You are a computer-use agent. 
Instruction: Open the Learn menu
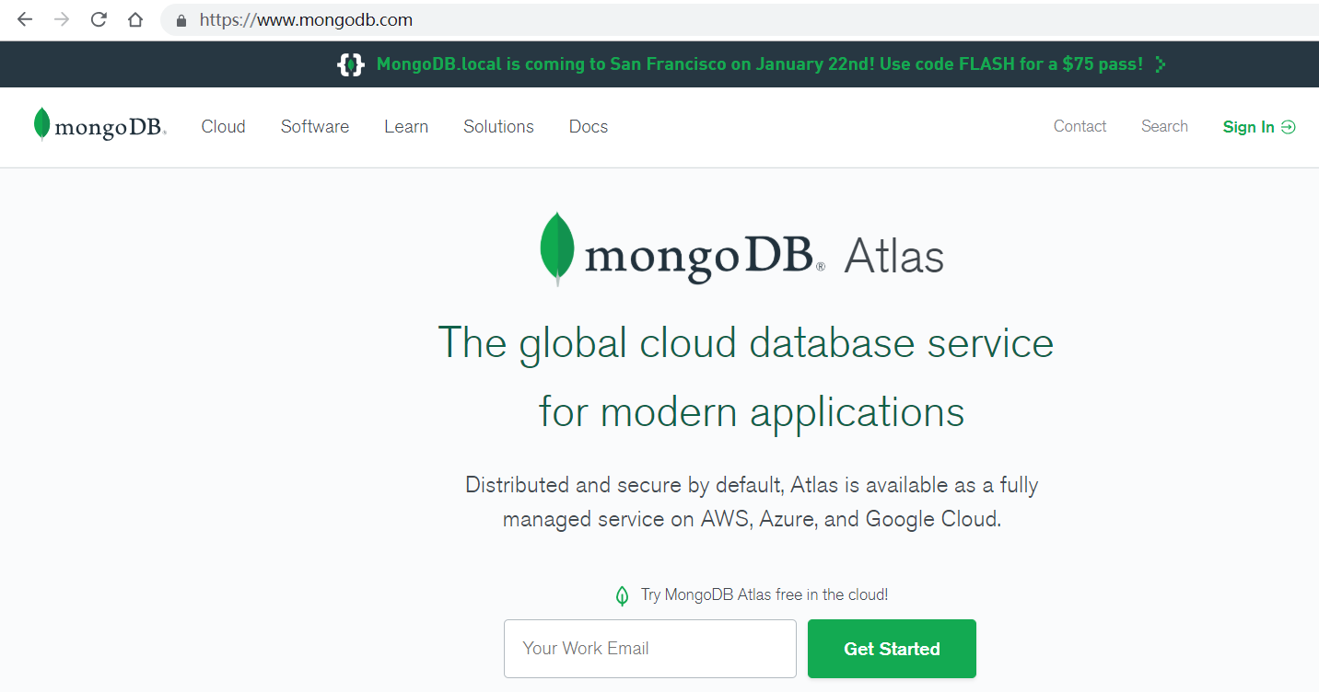coord(406,126)
